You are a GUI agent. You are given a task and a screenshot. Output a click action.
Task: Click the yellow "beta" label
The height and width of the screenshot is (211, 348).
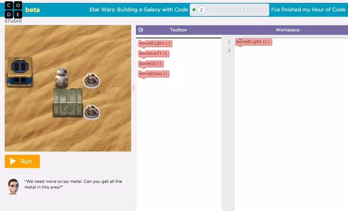[32, 10]
